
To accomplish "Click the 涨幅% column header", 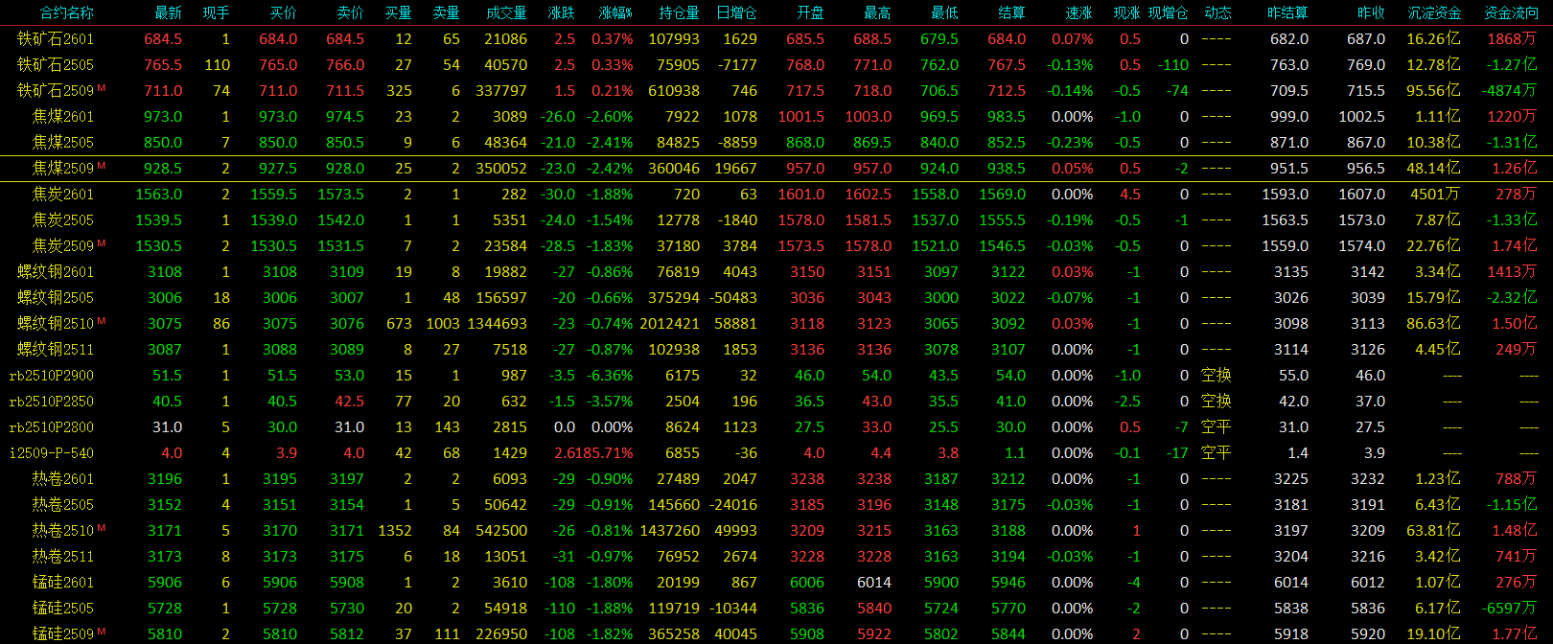I will pyautogui.click(x=615, y=12).
